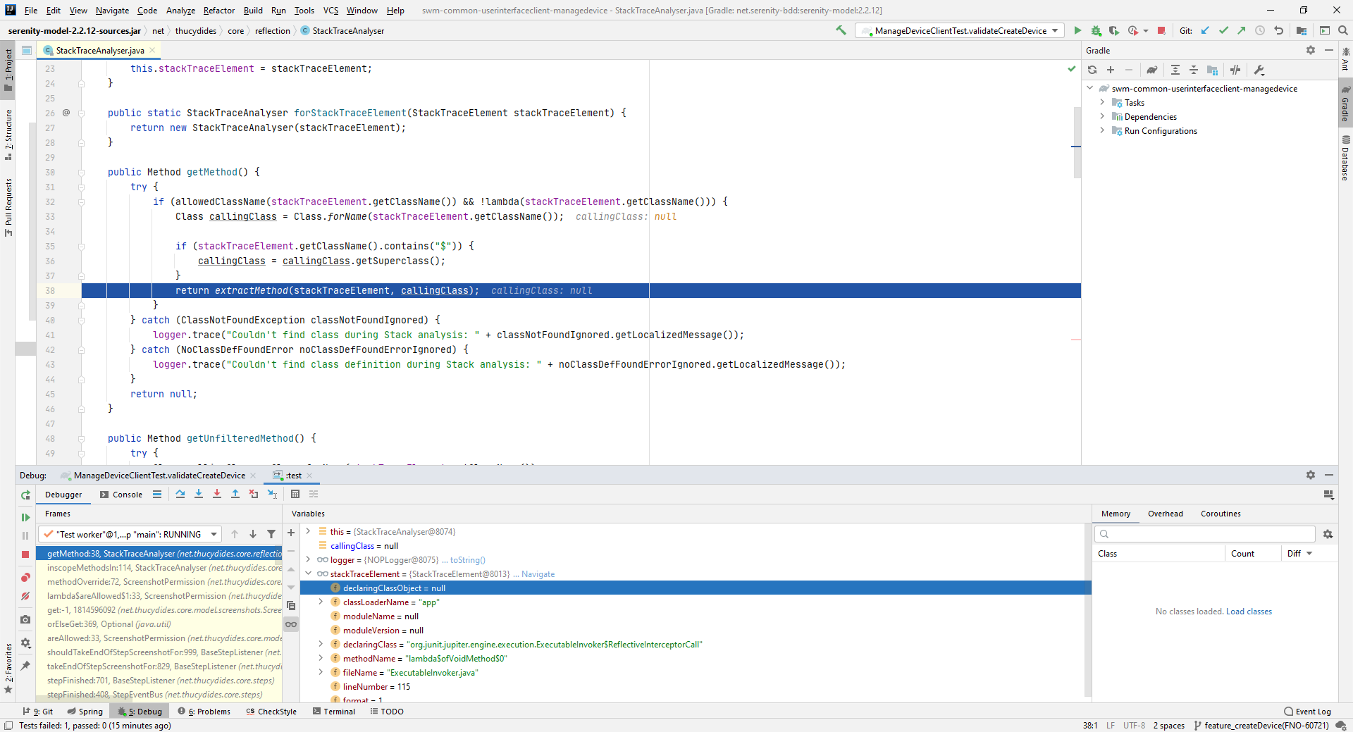1353x732 pixels.
Task: Toggle Mute Breakpoints in the debug sidebar
Action: pos(25,596)
